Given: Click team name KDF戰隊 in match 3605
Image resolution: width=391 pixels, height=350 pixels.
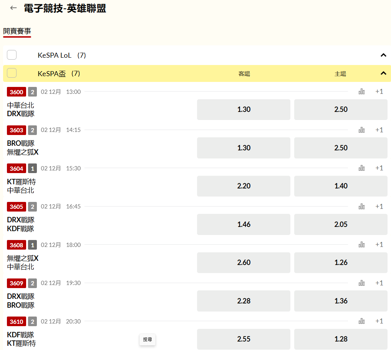Looking at the screenshot, I should point(20,229).
